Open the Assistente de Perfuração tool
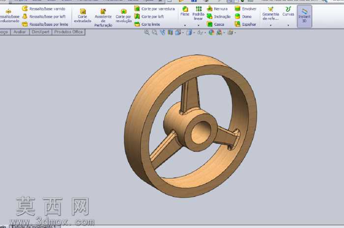Image resolution: width=344 pixels, height=228 pixels. [x=103, y=18]
